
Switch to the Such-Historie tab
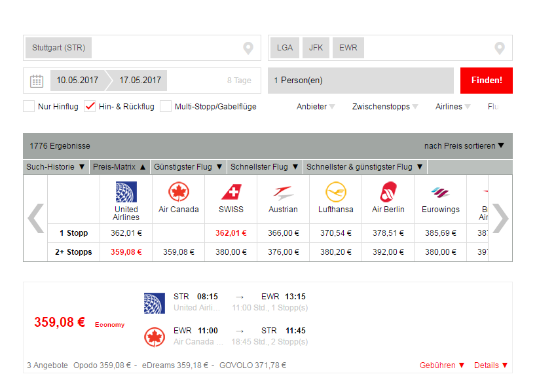56,167
